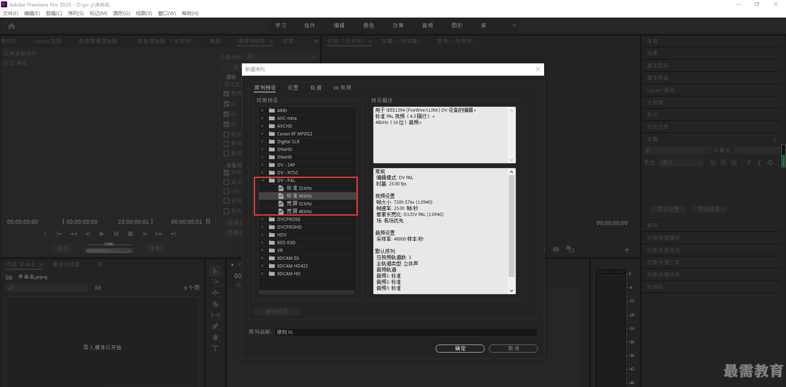Collapse the DV - PAL preset folder
The image size is (786, 387).
coord(263,180)
